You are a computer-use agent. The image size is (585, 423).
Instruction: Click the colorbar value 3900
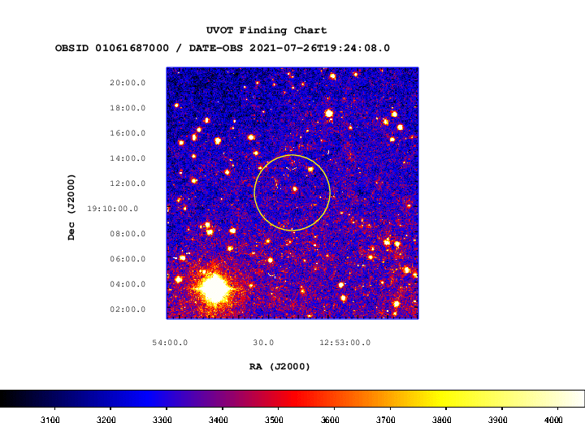497,420
